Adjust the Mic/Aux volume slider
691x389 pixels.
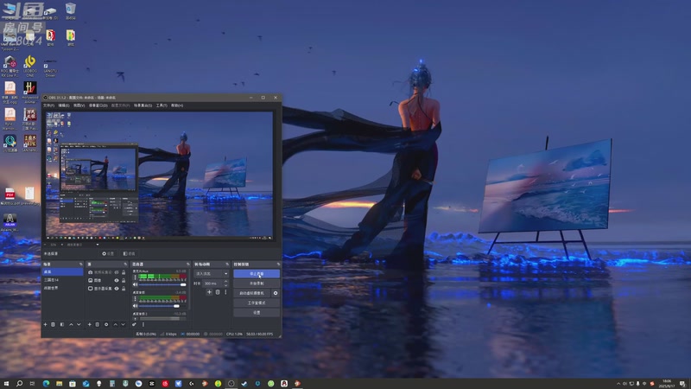[162, 284]
